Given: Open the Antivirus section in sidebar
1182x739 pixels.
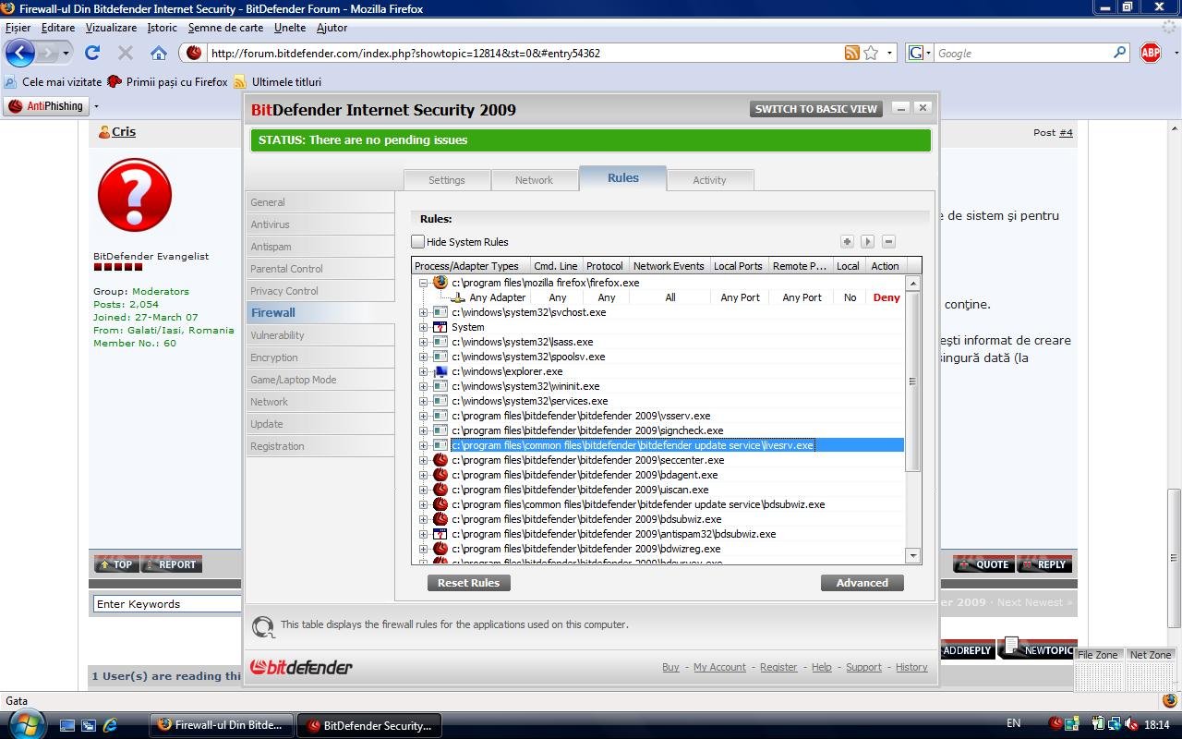Looking at the screenshot, I should pyautogui.click(x=320, y=224).
